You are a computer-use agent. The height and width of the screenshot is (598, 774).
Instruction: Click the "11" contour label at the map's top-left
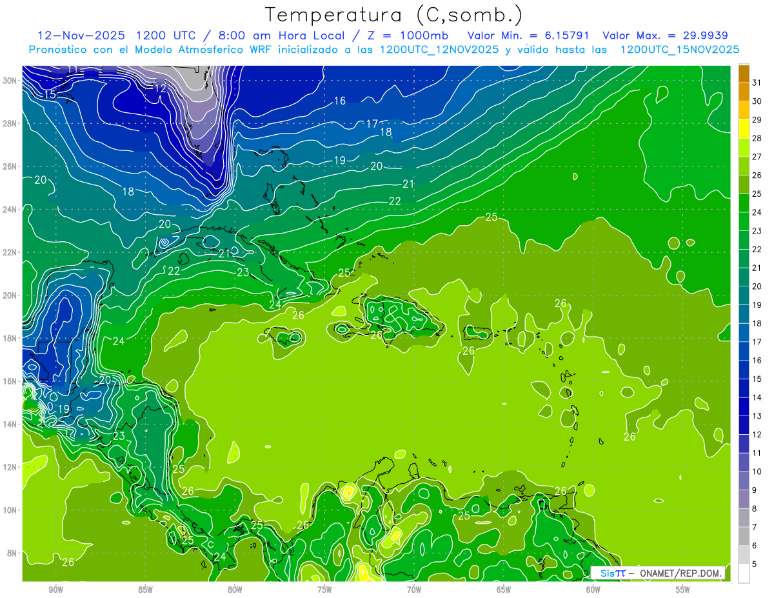pyautogui.click(x=73, y=70)
